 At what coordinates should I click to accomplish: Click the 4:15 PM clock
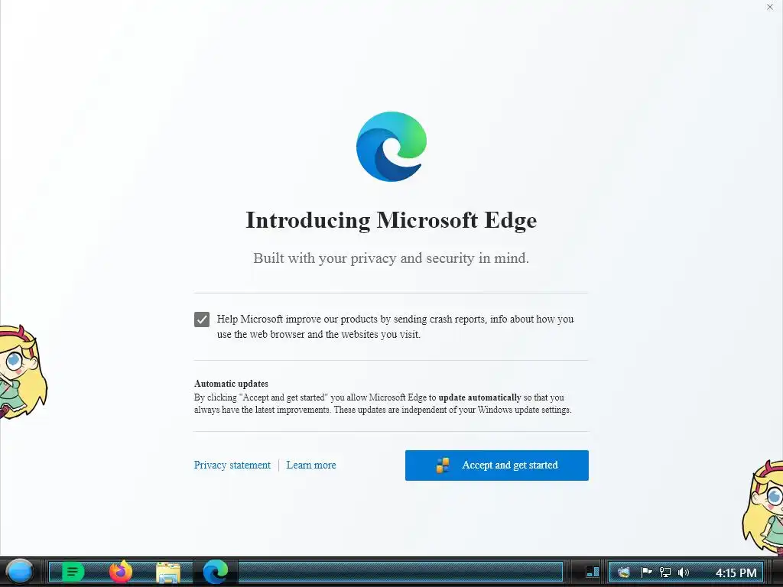(736, 572)
